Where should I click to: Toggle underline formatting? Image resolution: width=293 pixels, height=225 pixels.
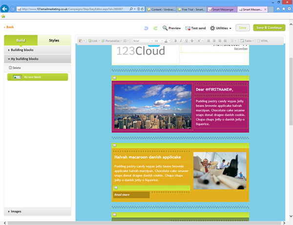pyautogui.click(x=187, y=41)
